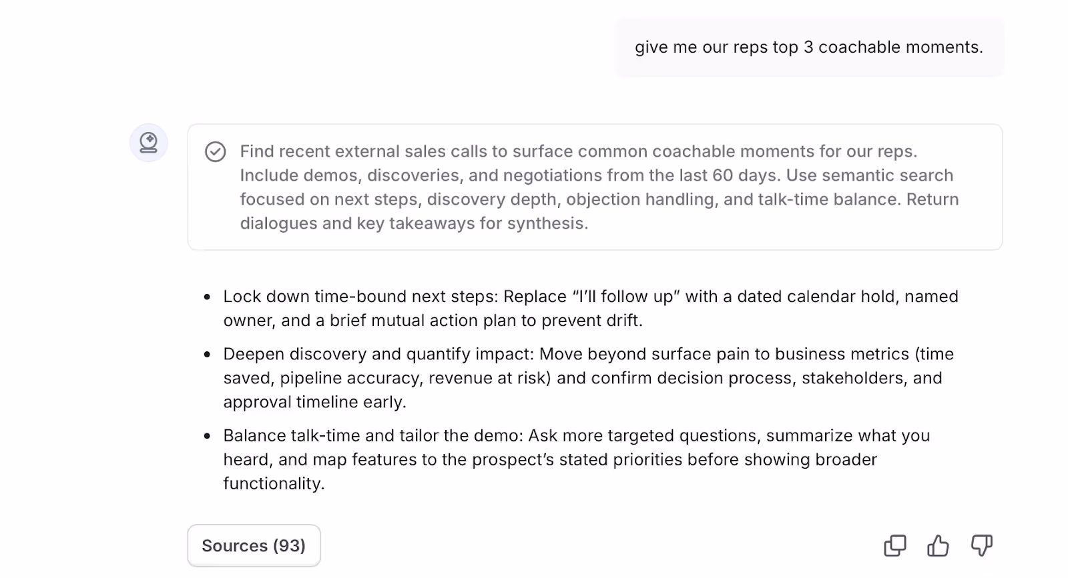Click the word 'functionality.' ending the last bullet
This screenshot has height=578, width=1068.
coord(274,484)
